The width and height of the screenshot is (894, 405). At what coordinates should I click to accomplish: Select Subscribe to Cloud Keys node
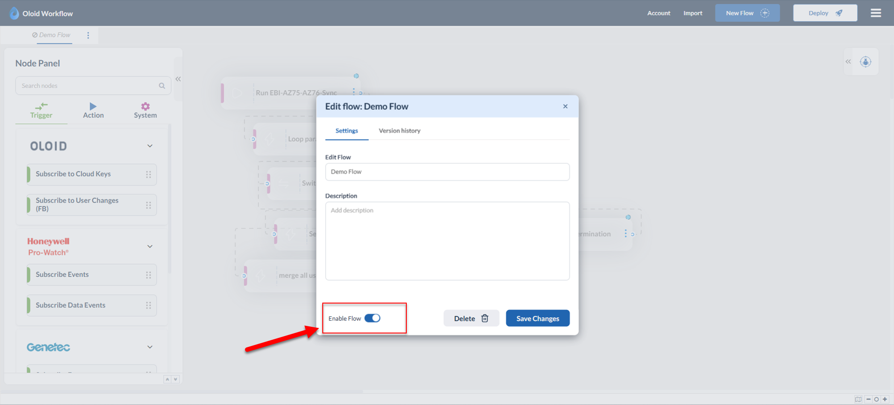coord(92,174)
